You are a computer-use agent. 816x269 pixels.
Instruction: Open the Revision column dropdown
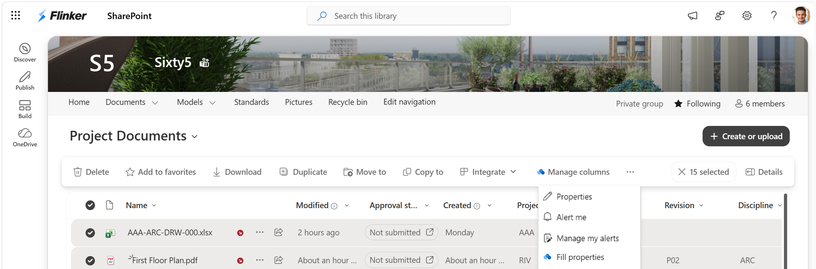click(701, 206)
